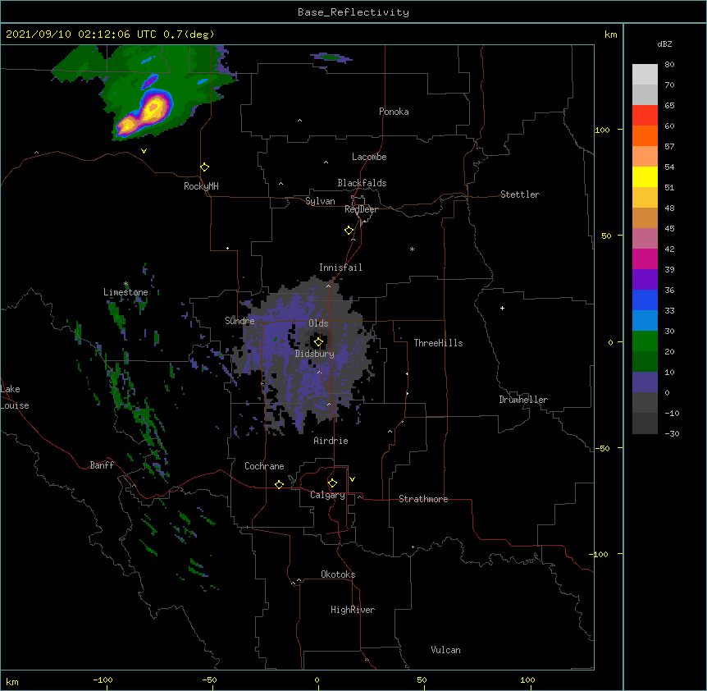The height and width of the screenshot is (691, 707).
Task: Select the royal blue swatch in the dBZ legend
Action: 645,300
